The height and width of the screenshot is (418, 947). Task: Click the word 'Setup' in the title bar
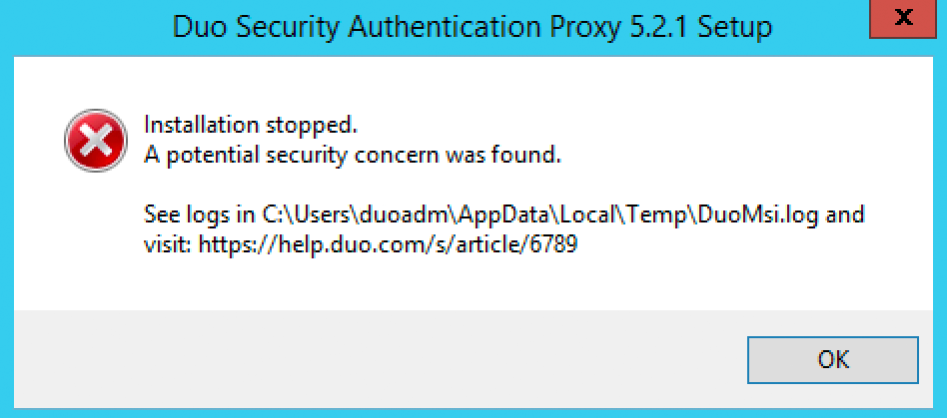[x=735, y=27]
